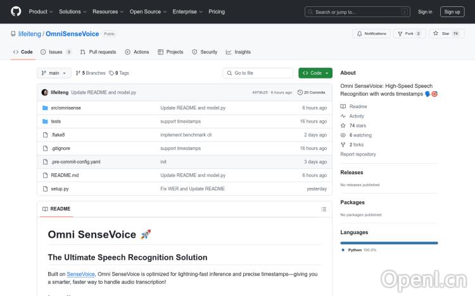Click lifeiteng's avatar in commit row
This screenshot has height=296, width=475.
[45, 92]
